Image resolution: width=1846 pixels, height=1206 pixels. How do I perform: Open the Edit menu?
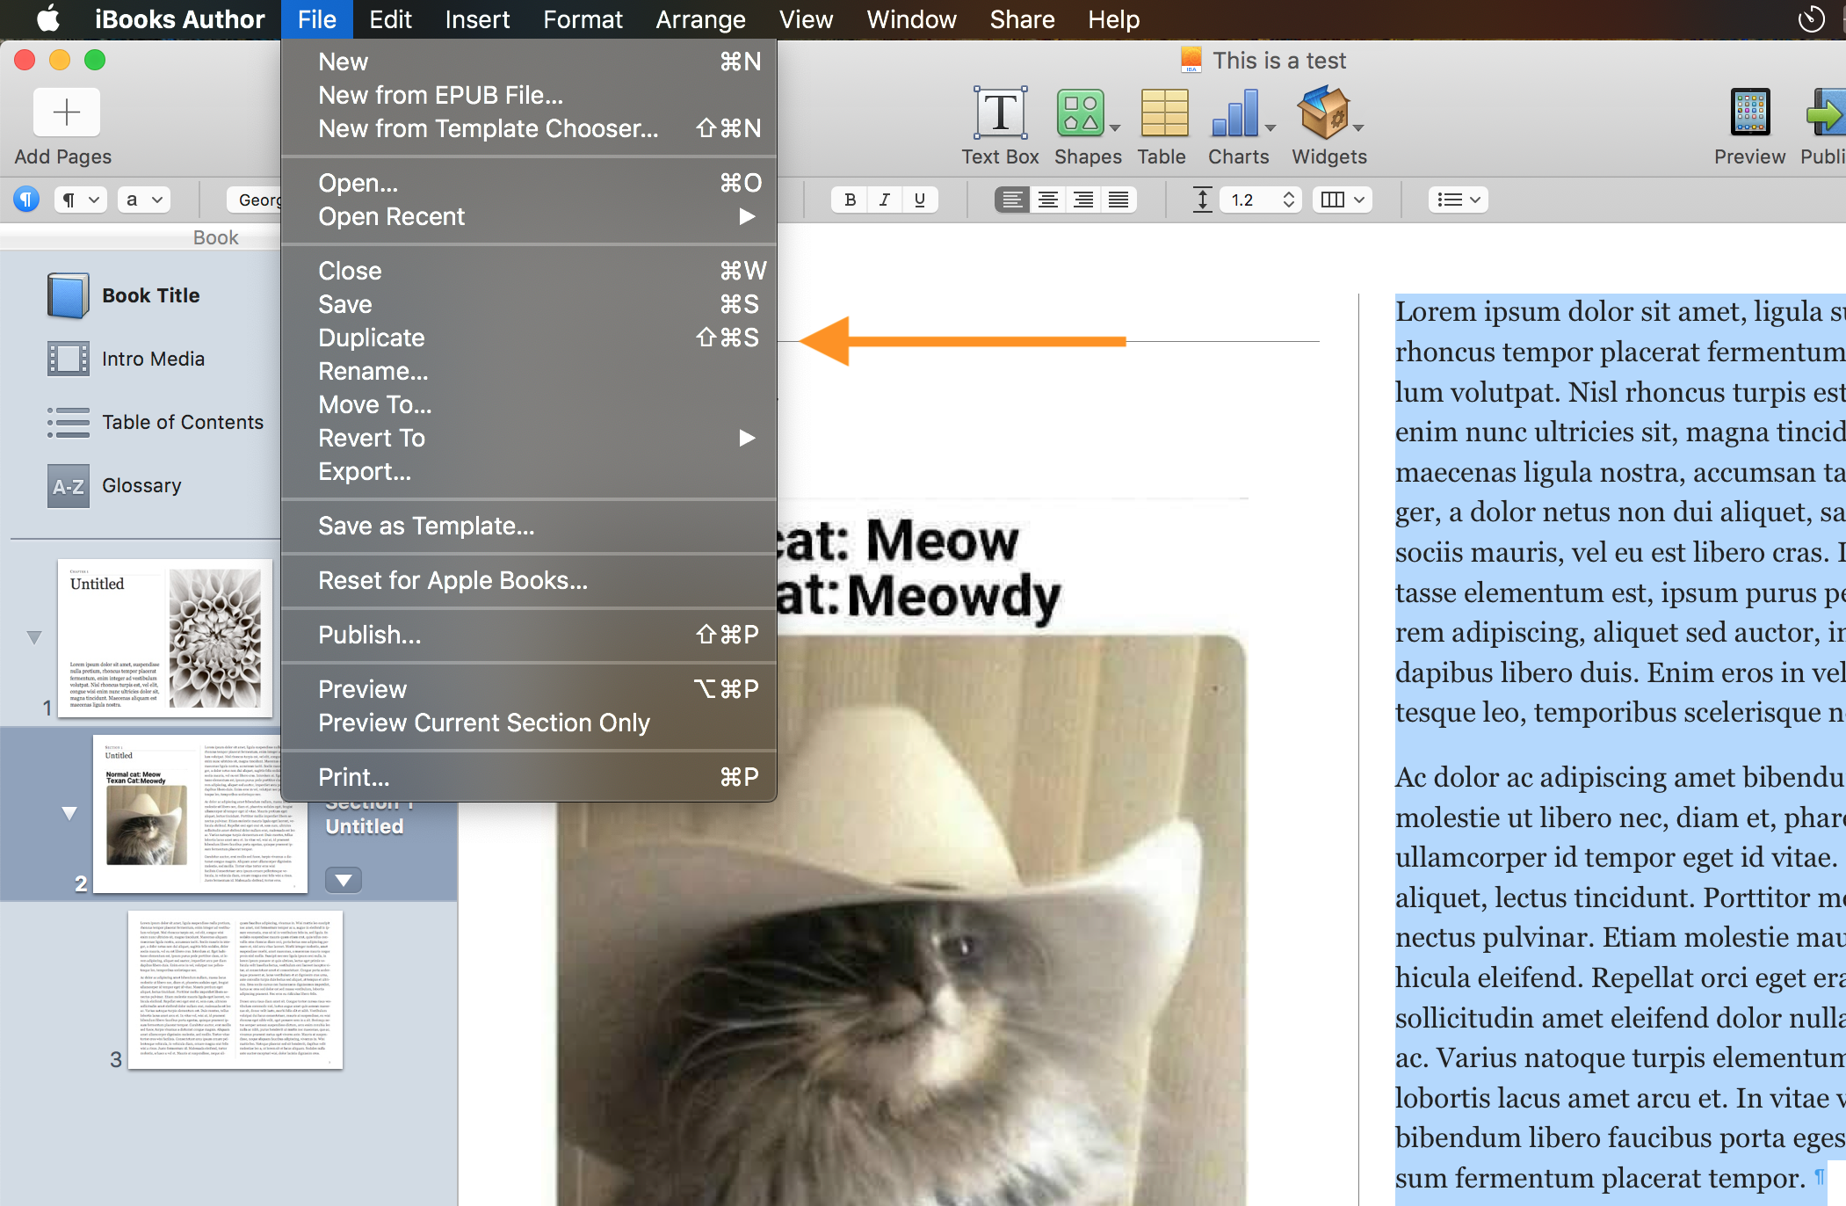point(390,19)
